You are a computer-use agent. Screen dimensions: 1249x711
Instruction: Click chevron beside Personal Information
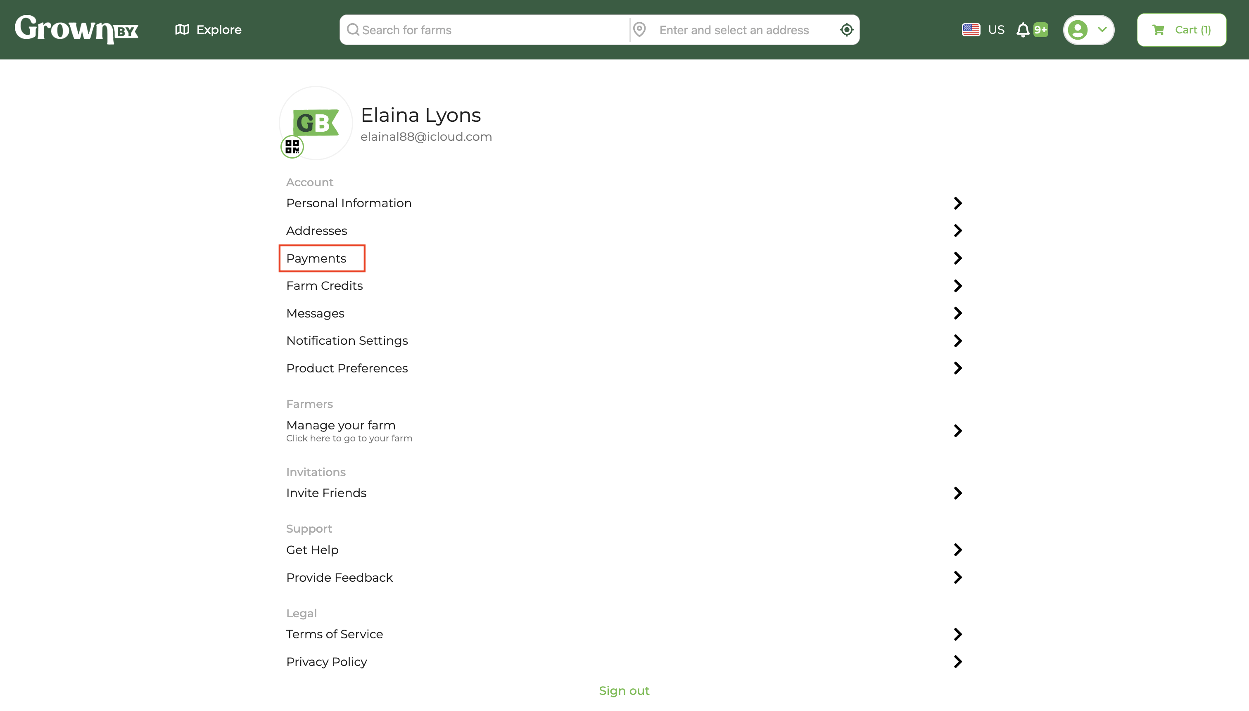[957, 203]
